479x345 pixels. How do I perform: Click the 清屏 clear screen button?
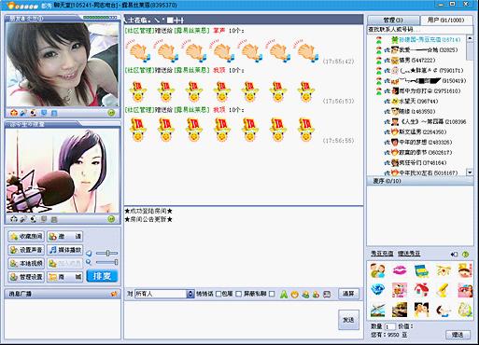[x=348, y=294]
